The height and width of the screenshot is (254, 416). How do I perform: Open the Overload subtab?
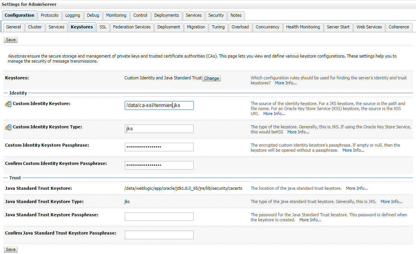pos(240,27)
